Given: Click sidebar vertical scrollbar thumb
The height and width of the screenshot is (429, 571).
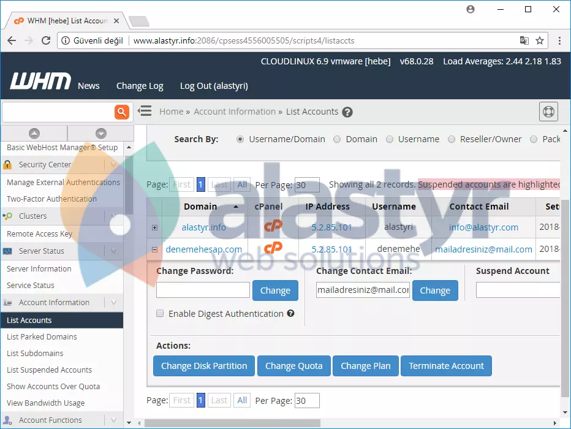Looking at the screenshot, I should [129, 184].
